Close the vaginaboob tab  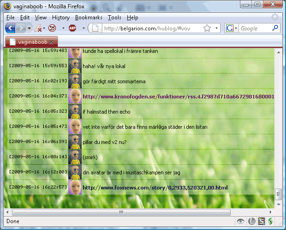point(51,42)
